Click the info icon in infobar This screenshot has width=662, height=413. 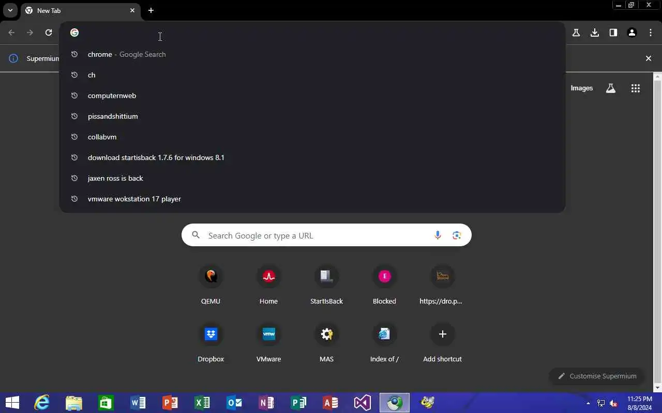13,58
